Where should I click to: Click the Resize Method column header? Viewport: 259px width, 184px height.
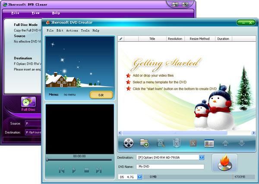pos(199,39)
